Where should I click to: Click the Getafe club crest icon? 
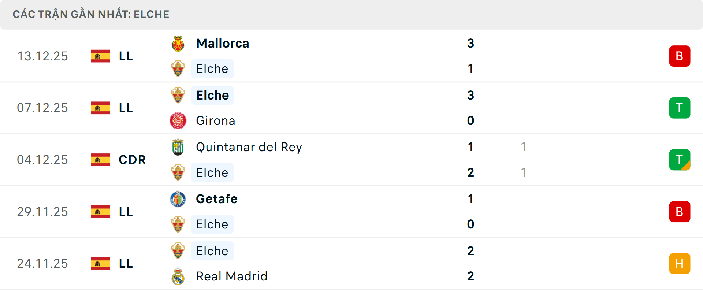[x=178, y=199]
